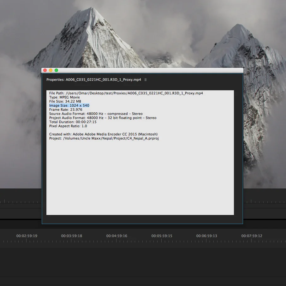The height and width of the screenshot is (286, 286).
Task: Click the 'File Path:' line in properties
Action: pyautogui.click(x=126, y=93)
